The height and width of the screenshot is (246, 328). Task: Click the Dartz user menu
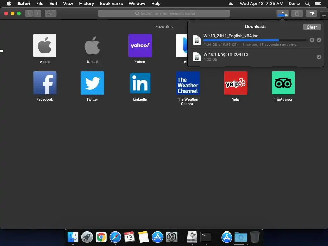click(294, 4)
